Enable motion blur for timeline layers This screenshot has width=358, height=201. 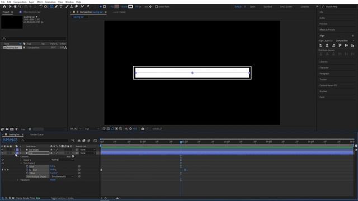point(89,141)
